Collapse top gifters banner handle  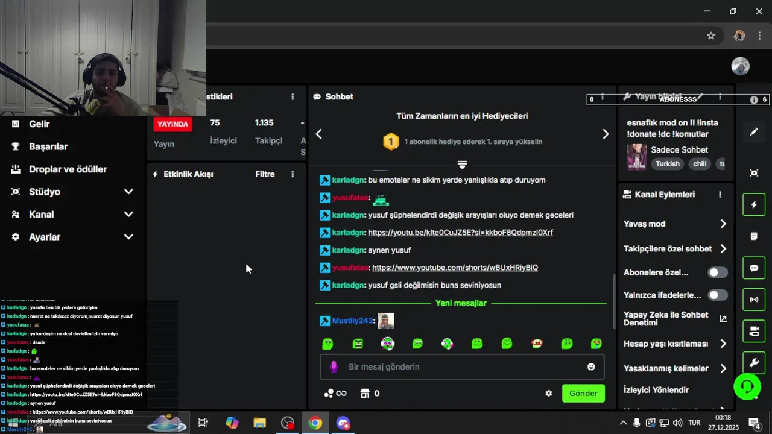(x=462, y=165)
